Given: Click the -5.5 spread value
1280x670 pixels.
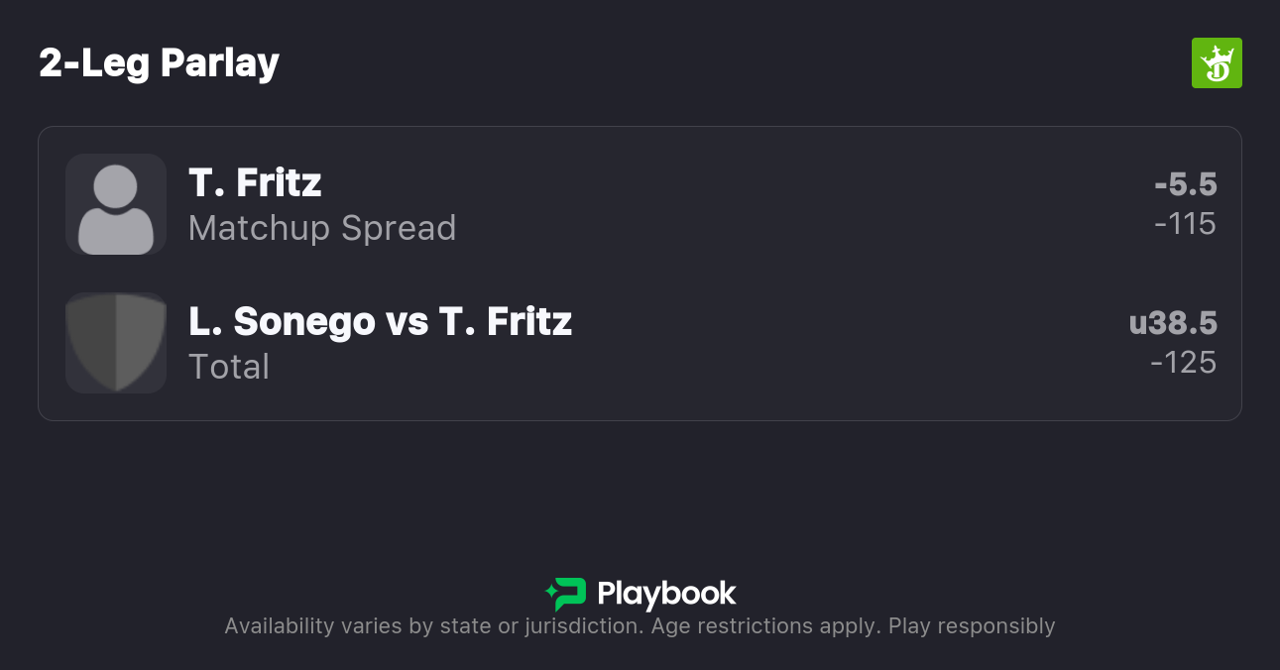Looking at the screenshot, I should 1185,184.
